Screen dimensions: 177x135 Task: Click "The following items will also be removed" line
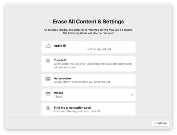coord(88,33)
